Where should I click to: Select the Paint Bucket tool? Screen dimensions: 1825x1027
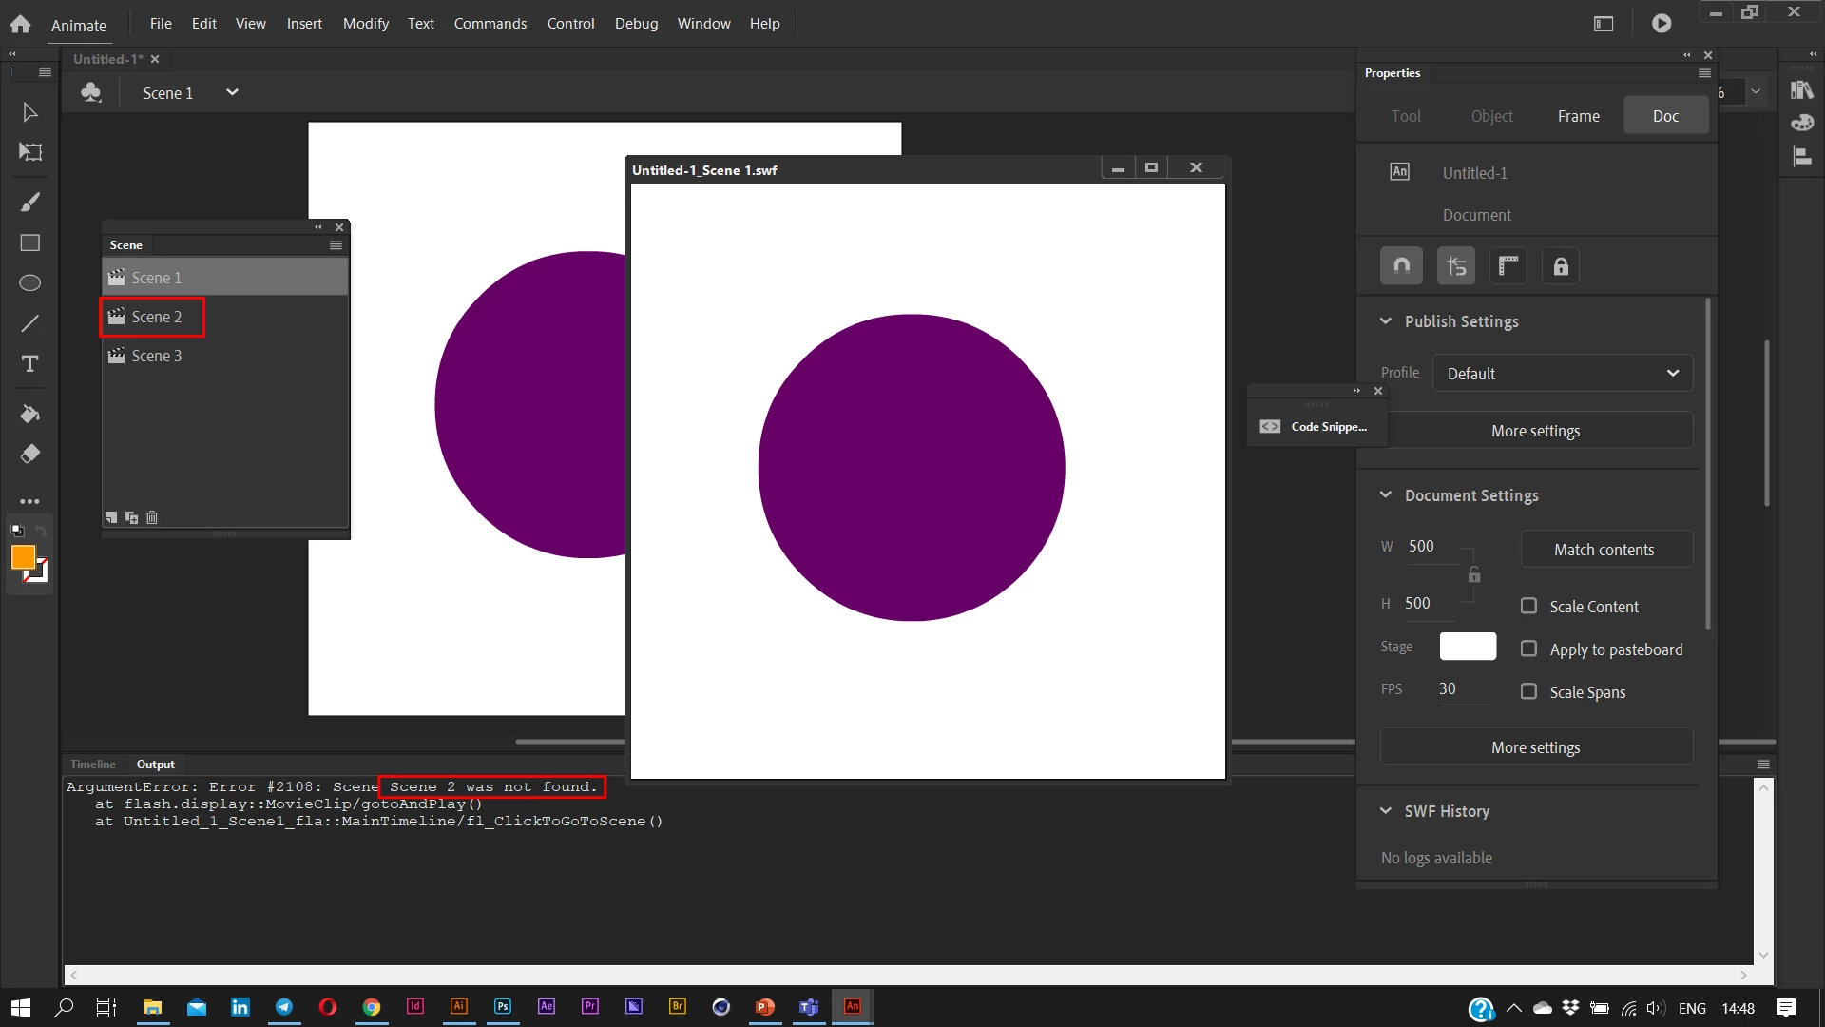(29, 415)
